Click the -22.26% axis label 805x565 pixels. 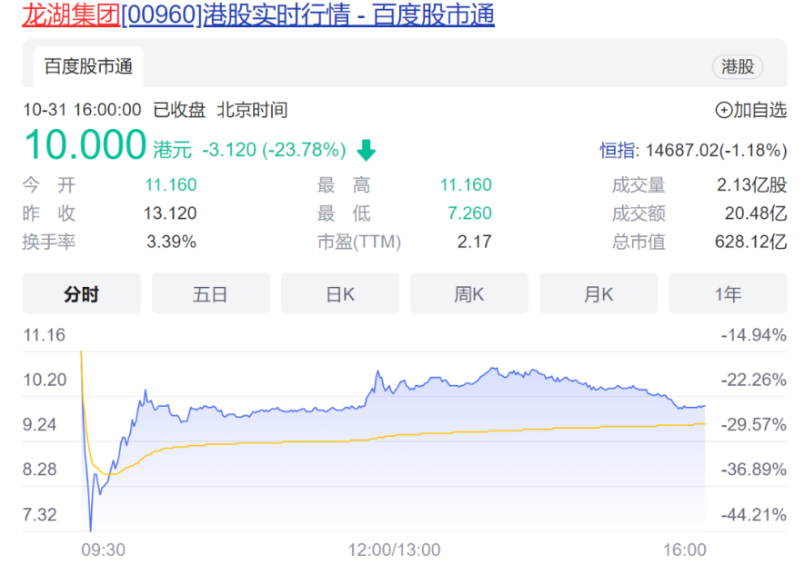pyautogui.click(x=754, y=380)
